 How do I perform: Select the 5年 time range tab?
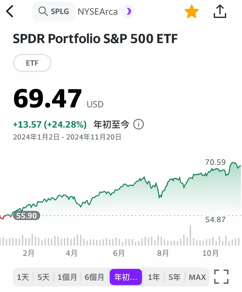click(x=174, y=277)
